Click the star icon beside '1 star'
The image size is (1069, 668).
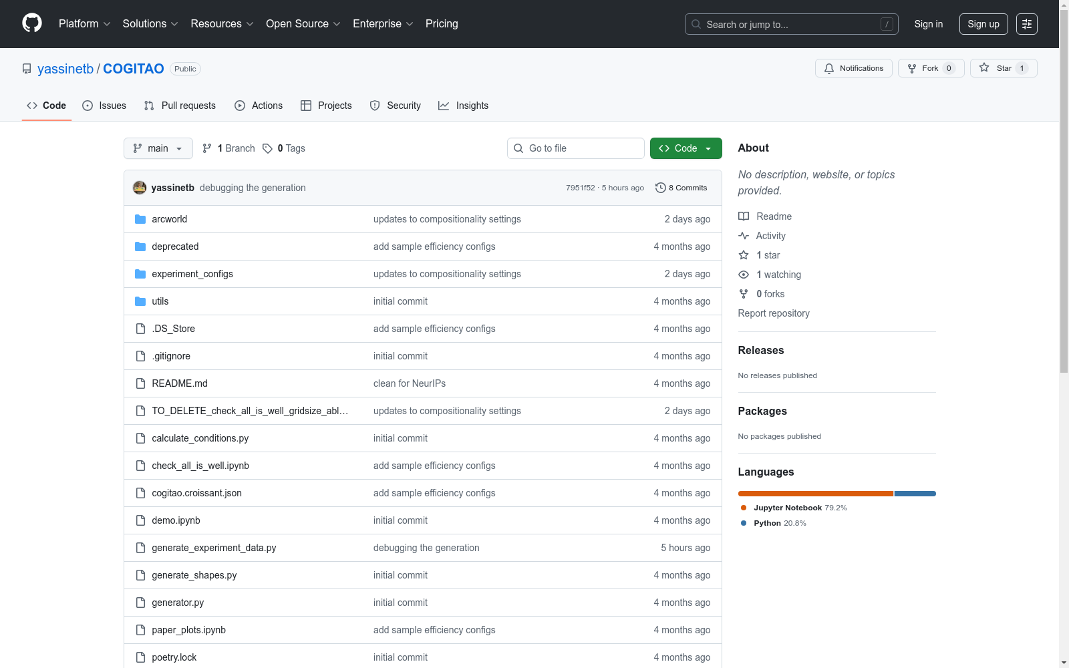pyautogui.click(x=744, y=255)
